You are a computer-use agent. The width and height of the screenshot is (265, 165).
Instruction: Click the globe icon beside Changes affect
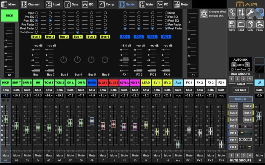click(x=204, y=14)
